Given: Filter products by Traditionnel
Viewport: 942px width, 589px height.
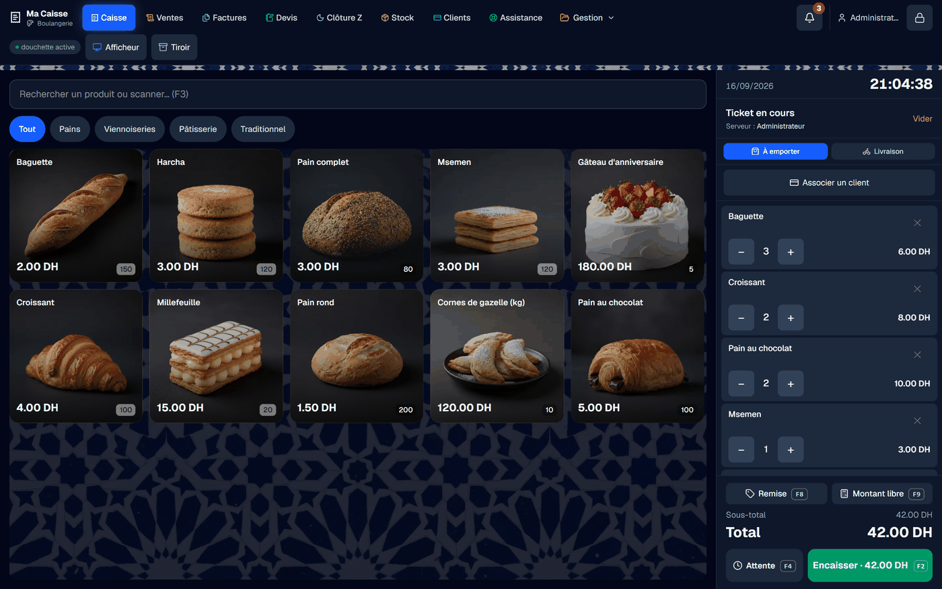Looking at the screenshot, I should [x=263, y=129].
